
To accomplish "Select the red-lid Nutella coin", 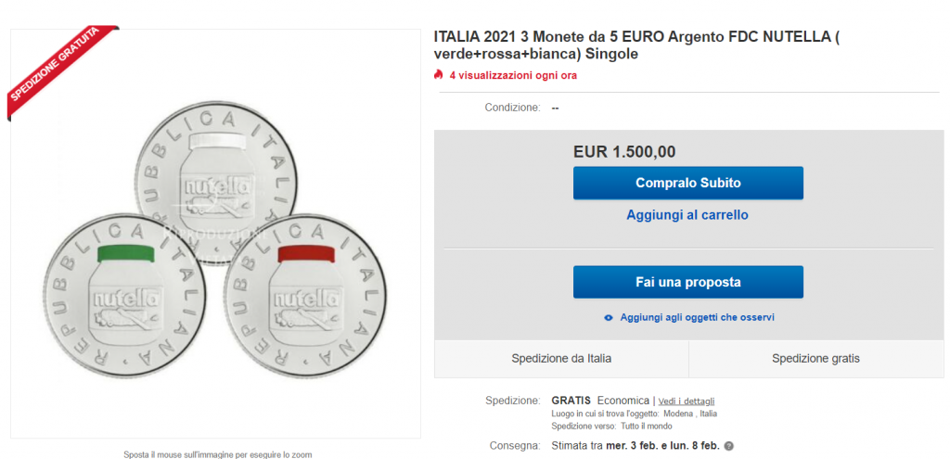I will (x=302, y=290).
